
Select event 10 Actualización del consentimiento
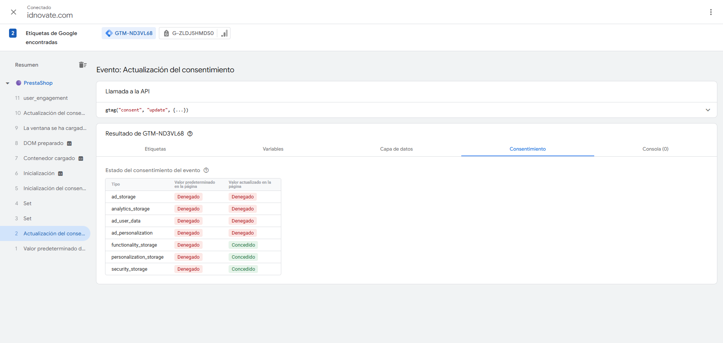pyautogui.click(x=45, y=113)
